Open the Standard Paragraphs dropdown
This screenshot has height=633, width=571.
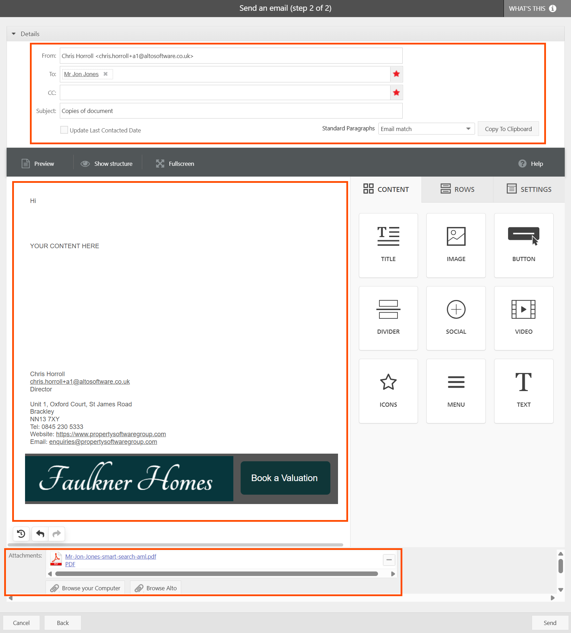click(426, 129)
